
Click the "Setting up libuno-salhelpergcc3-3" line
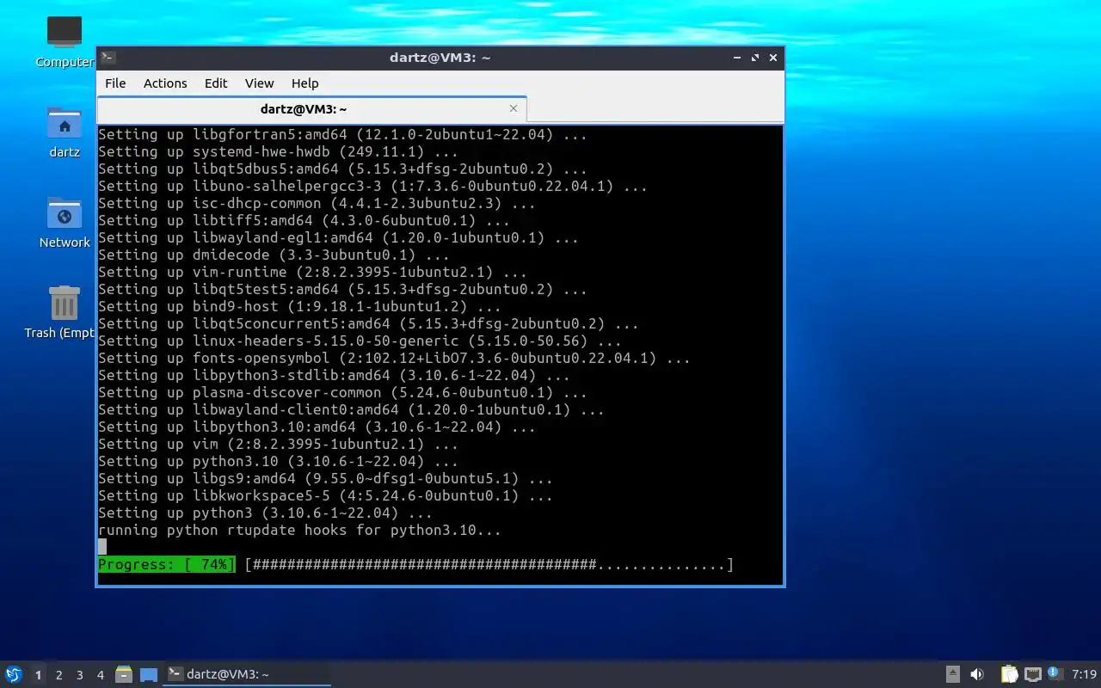372,187
